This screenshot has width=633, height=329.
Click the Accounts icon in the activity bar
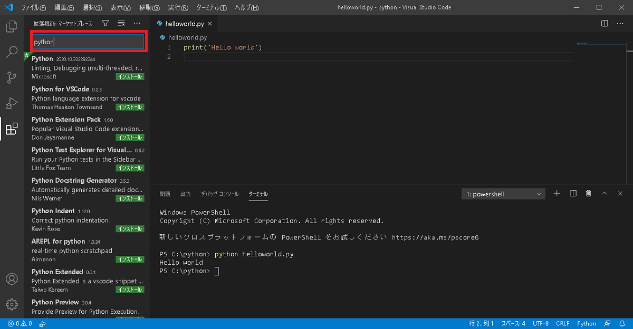click(x=12, y=279)
